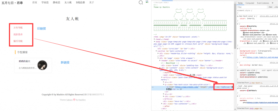Open 学而思 navigation item
The image size is (278, 111).
(45, 2)
